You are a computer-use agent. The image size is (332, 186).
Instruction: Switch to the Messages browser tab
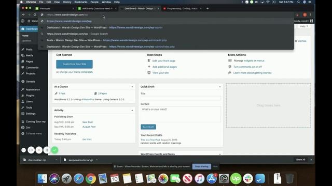point(55,8)
